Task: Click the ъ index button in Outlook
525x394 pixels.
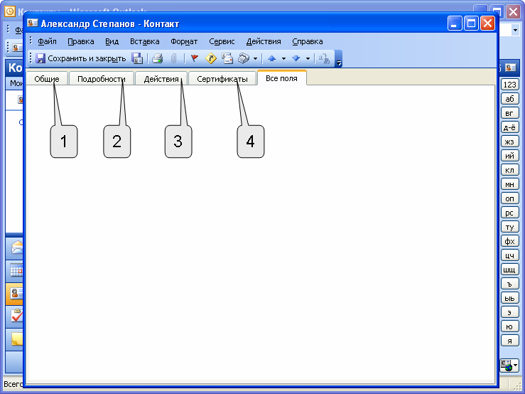Action: click(509, 284)
